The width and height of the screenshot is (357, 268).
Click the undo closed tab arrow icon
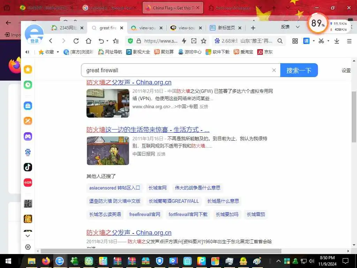coord(101,41)
